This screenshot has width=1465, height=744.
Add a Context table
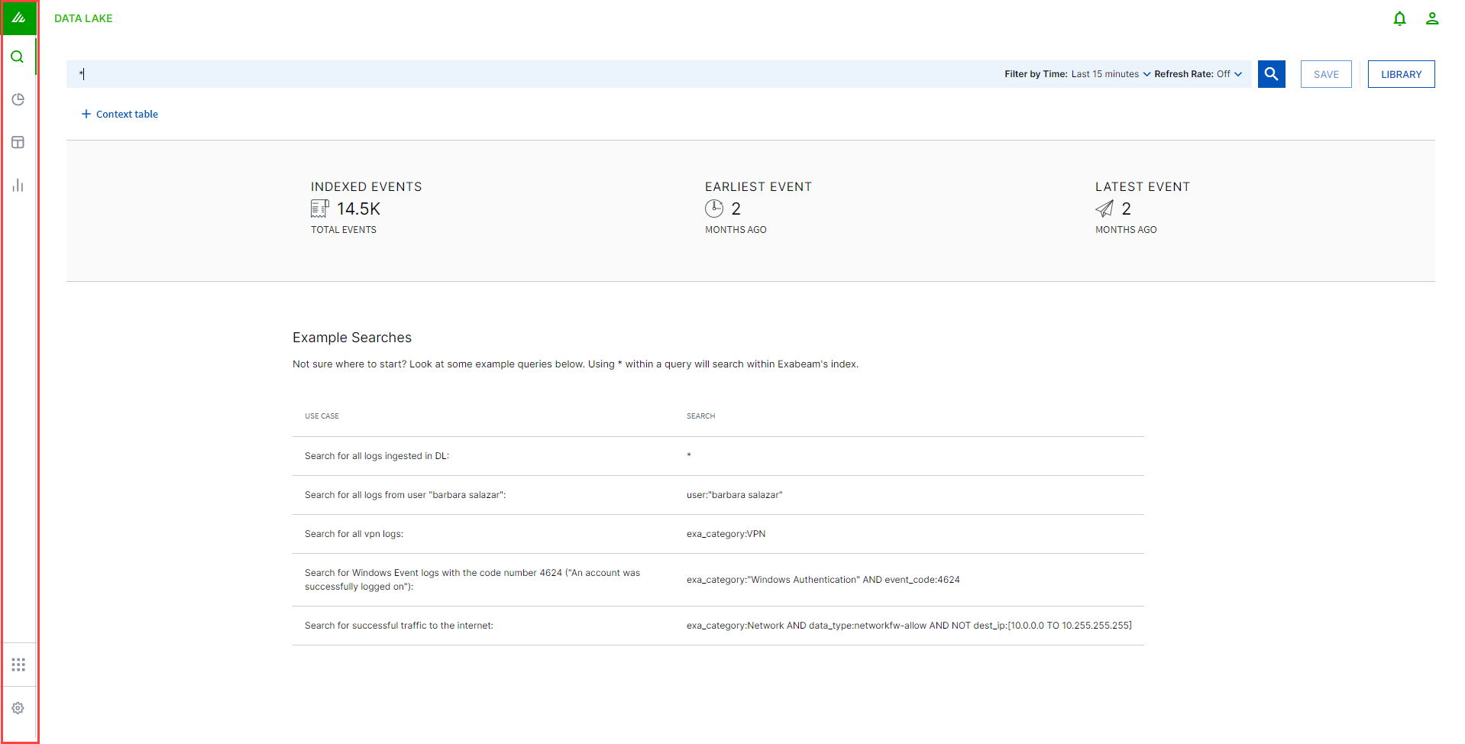click(120, 114)
